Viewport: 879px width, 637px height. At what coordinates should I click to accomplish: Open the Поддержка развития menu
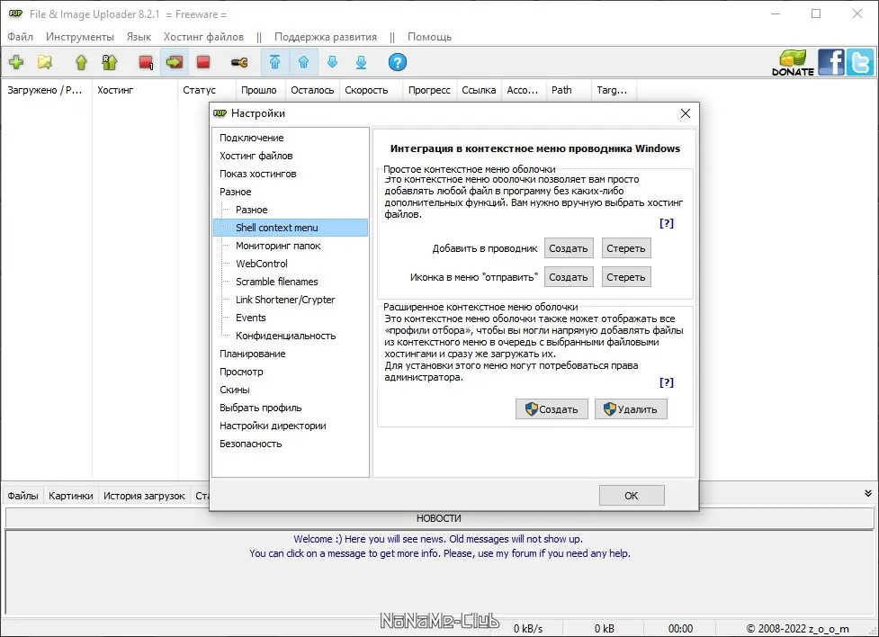(325, 37)
